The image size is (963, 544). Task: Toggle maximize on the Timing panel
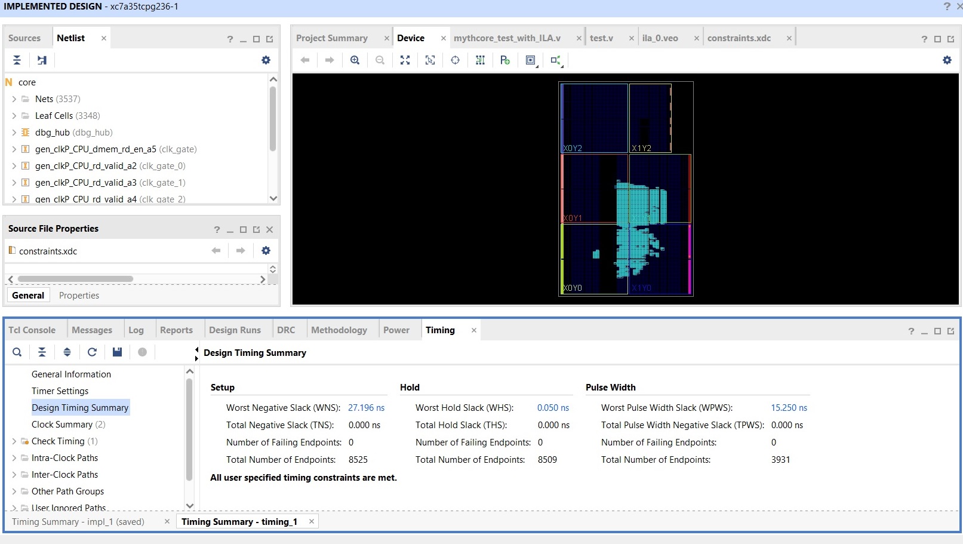[x=937, y=330]
